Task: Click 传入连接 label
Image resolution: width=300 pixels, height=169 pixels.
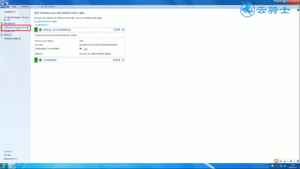Action: 39,45
